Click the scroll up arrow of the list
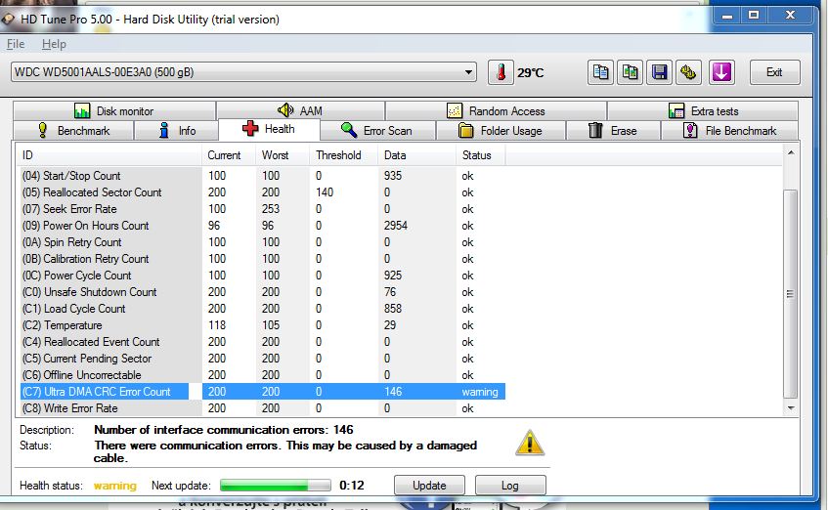This screenshot has height=510, width=828. click(791, 152)
